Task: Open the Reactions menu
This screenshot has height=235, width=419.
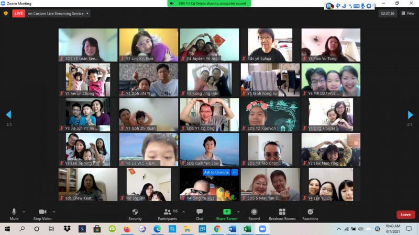Action: click(310, 214)
